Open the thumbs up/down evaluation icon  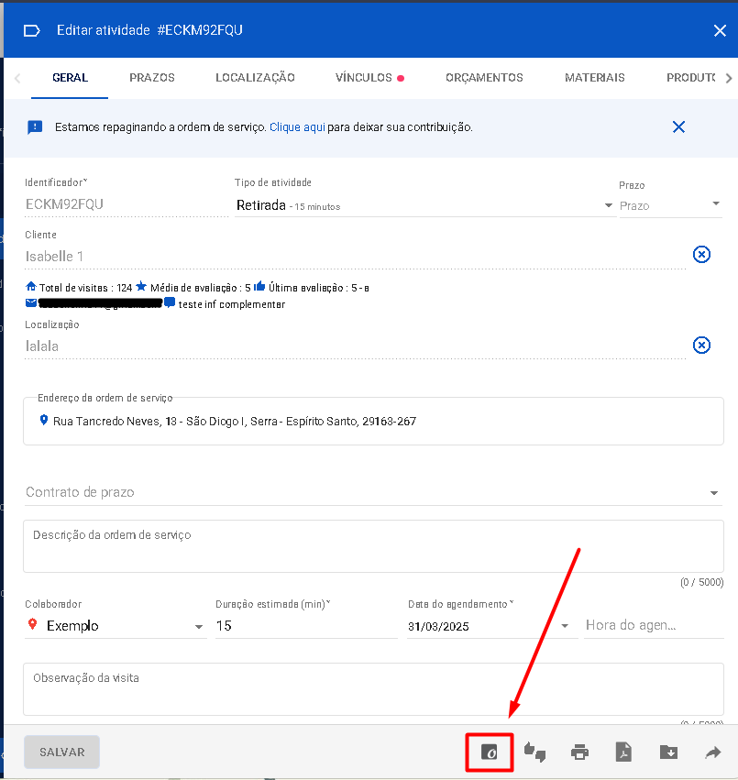tap(534, 753)
